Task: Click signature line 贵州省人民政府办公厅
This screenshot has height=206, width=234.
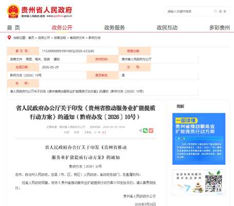Action: 139,196
